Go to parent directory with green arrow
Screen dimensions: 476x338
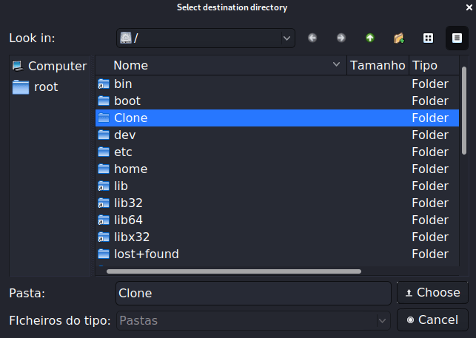(x=369, y=38)
